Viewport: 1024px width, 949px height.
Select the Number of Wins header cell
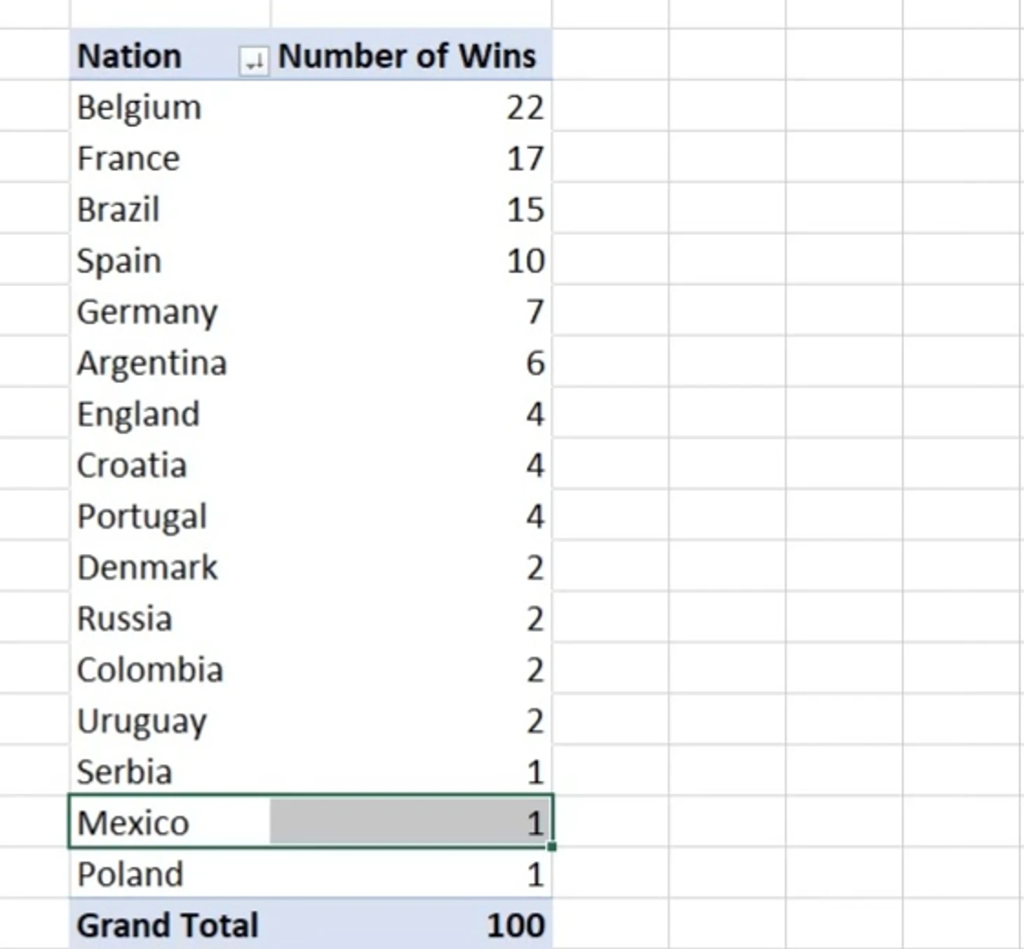click(x=411, y=55)
